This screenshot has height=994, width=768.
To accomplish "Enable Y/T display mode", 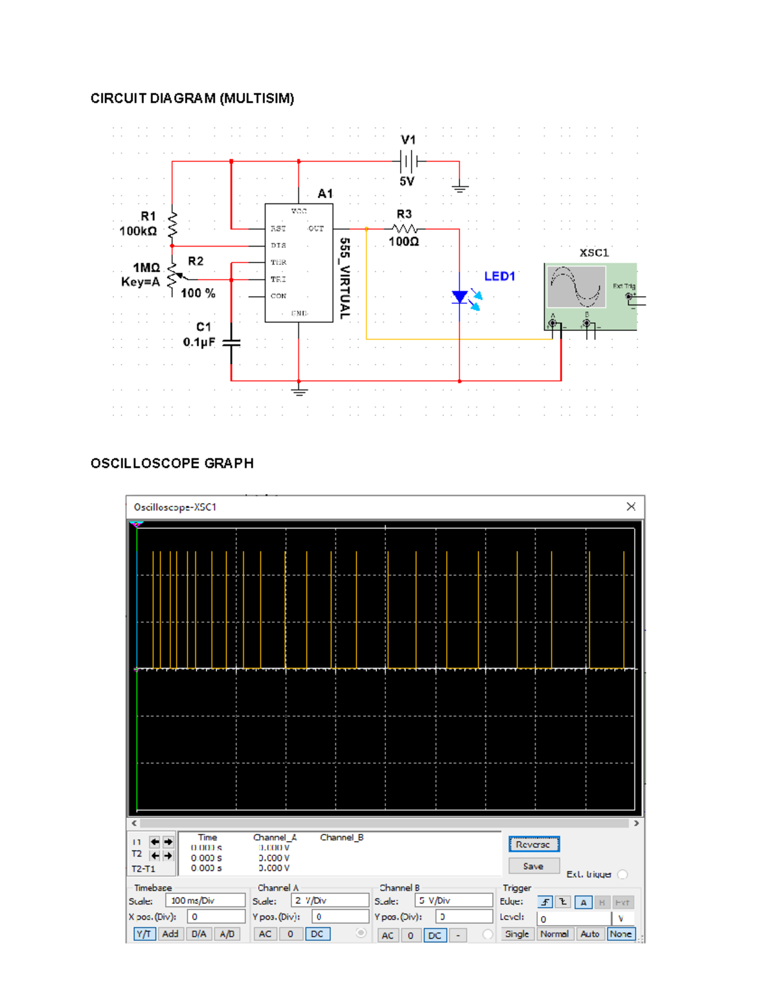I will tap(144, 934).
